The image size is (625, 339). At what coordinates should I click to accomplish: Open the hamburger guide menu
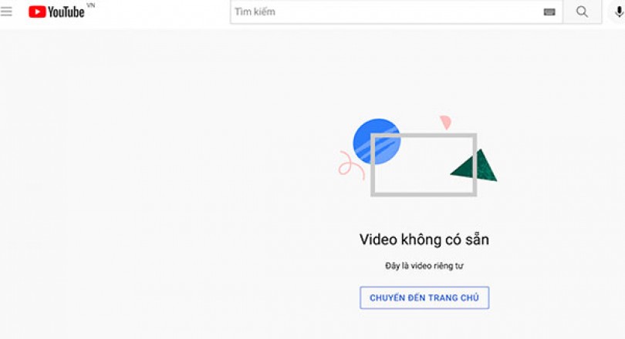tap(6, 12)
